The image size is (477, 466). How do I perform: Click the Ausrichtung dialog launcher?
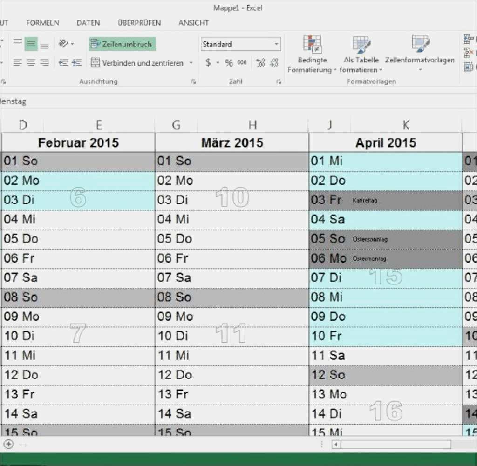point(194,81)
